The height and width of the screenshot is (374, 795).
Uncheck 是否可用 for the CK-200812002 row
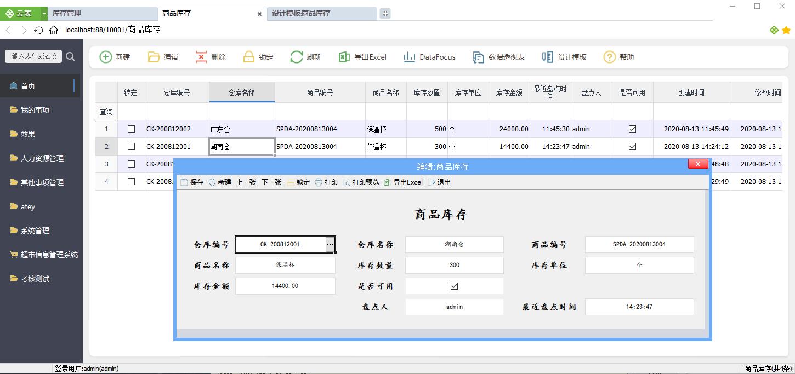(x=632, y=129)
